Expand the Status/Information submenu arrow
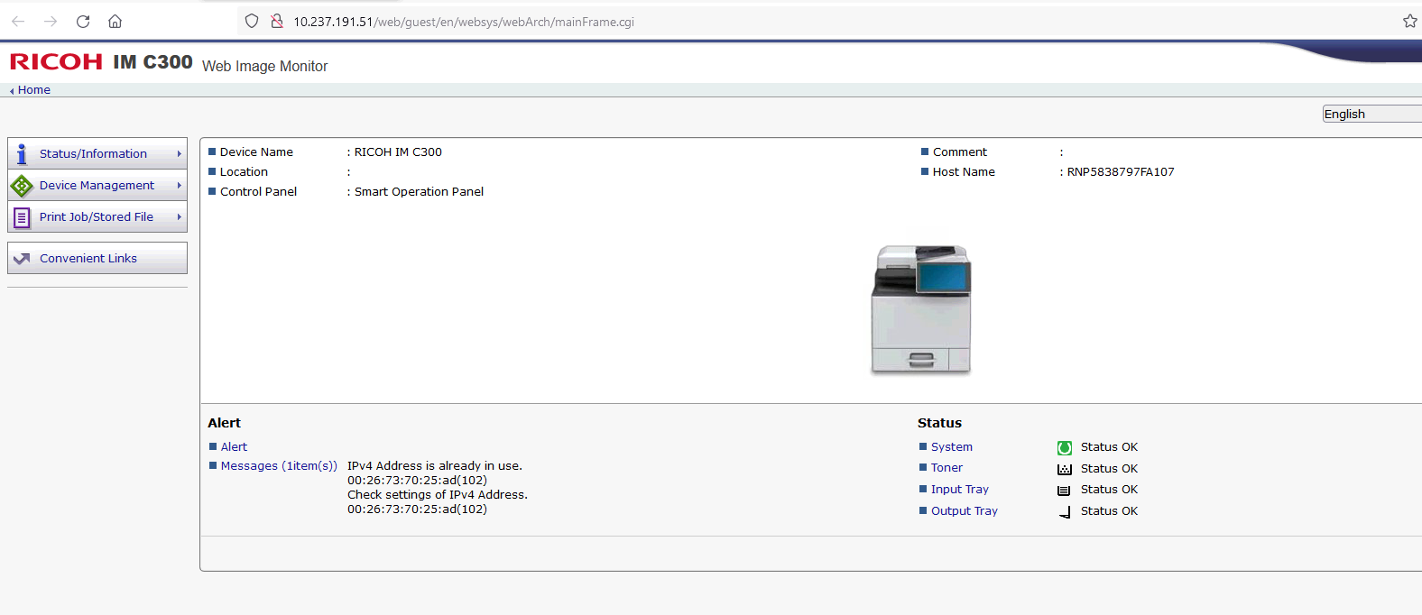 [x=180, y=154]
